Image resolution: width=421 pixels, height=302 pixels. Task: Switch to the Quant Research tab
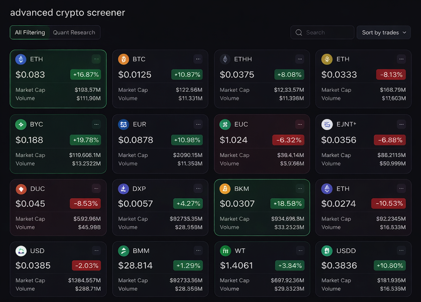click(x=74, y=32)
